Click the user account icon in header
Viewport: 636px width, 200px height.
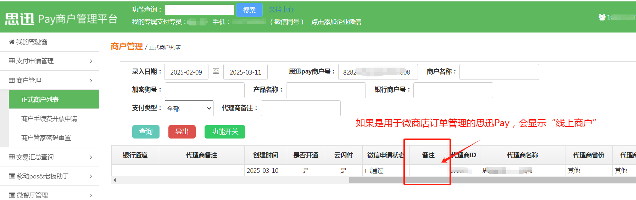coord(602,17)
